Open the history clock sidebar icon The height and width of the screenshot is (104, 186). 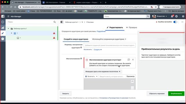tap(3, 39)
